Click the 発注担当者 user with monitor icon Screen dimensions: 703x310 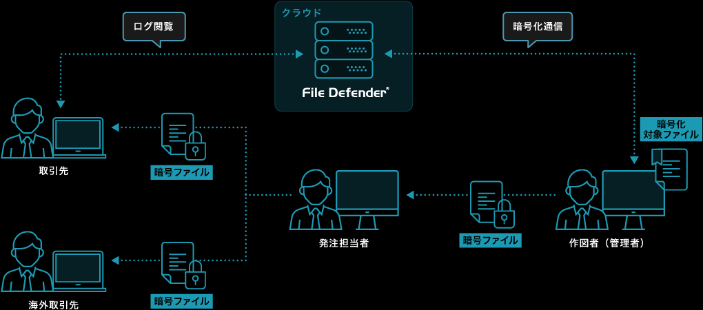[x=345, y=200]
